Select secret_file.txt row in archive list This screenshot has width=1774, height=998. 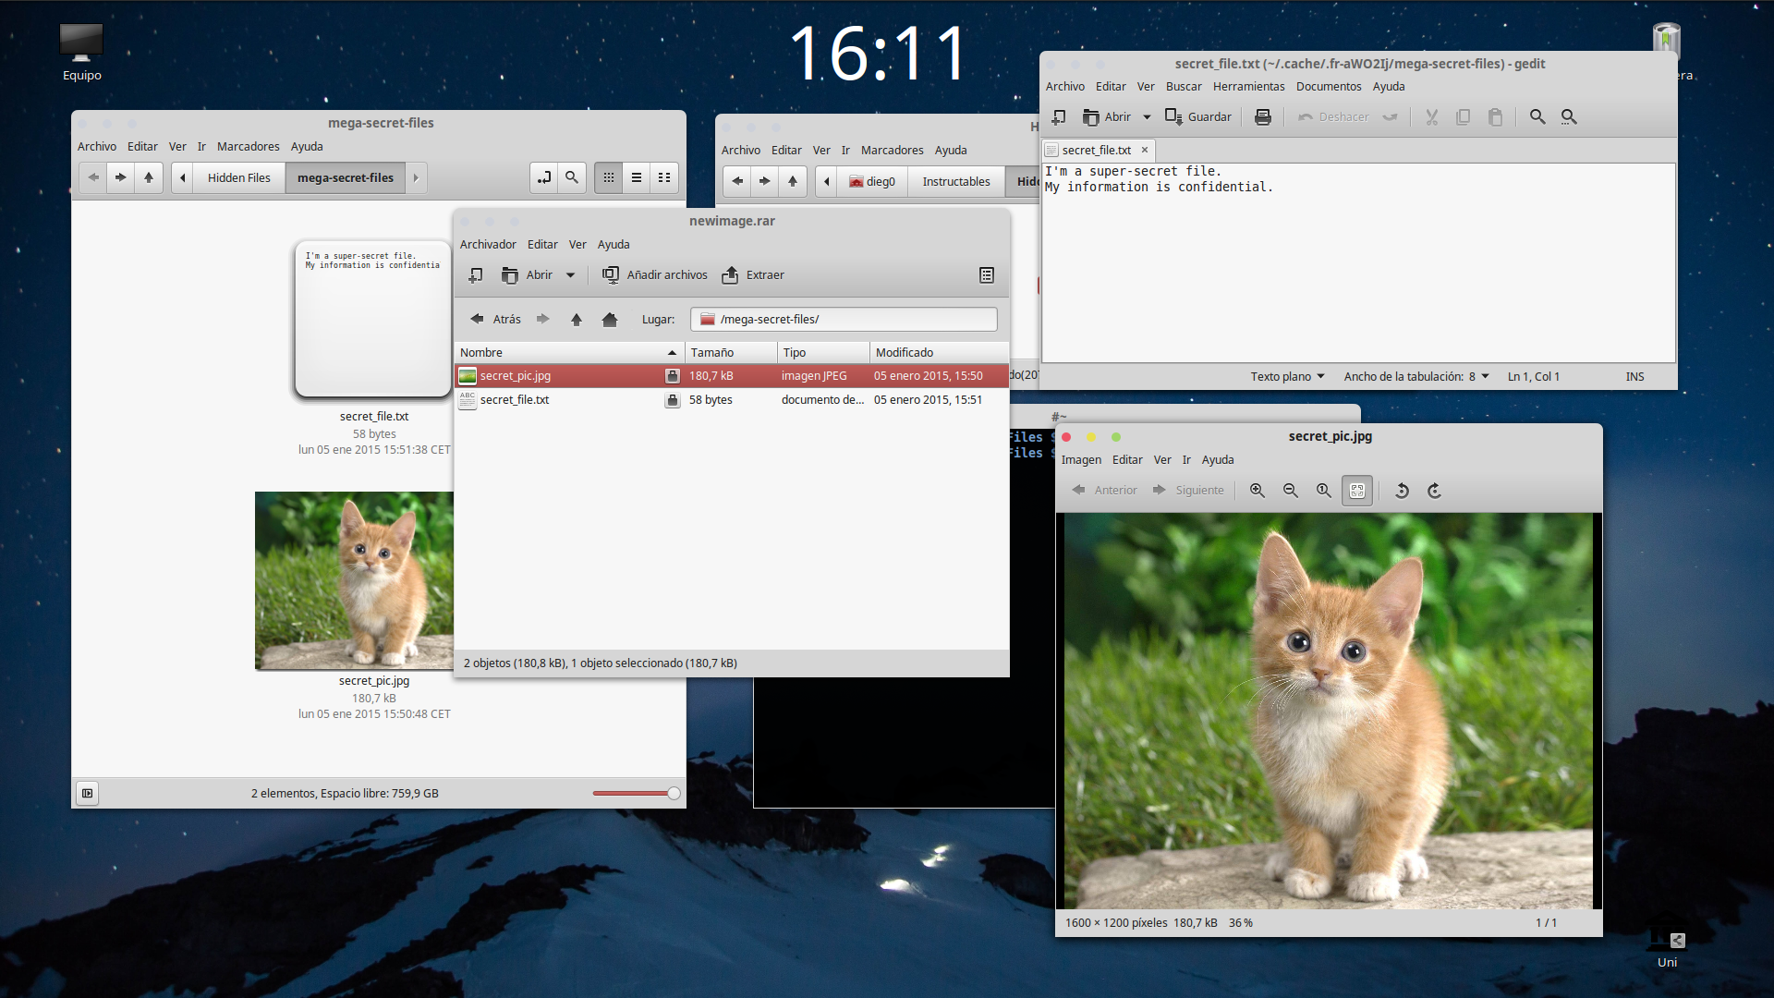coord(731,399)
